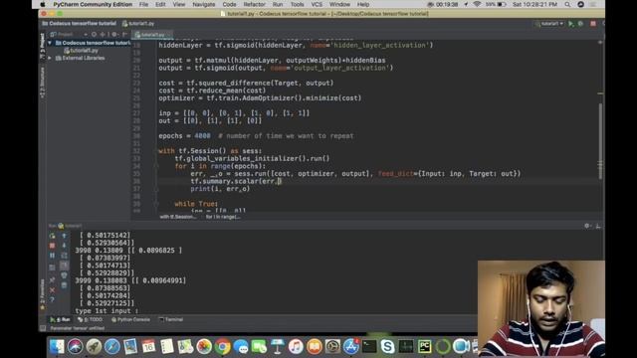
Task: Collapse the Codecus tensorflow tutorial project folder
Action: 50,43
